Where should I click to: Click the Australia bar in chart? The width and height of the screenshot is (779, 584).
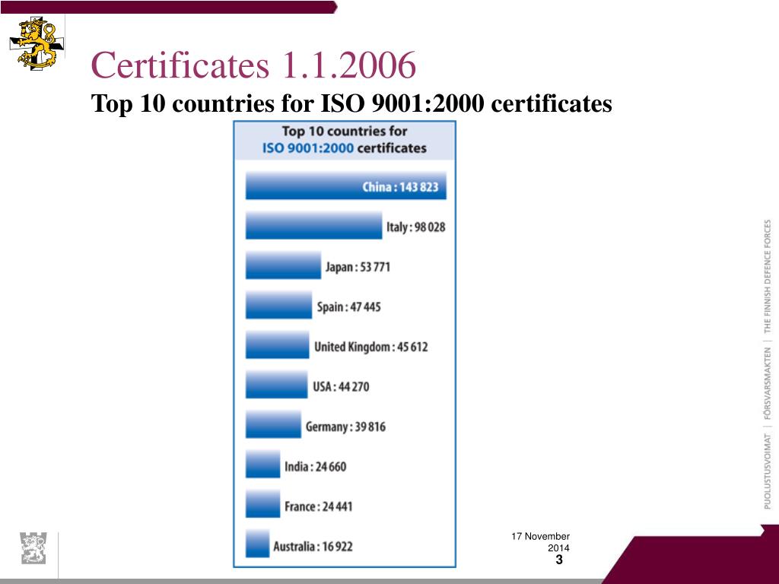click(x=257, y=543)
